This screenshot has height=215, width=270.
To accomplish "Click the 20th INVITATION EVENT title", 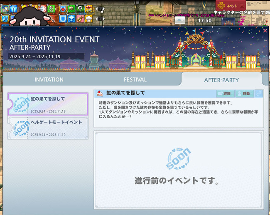I will point(54,40).
